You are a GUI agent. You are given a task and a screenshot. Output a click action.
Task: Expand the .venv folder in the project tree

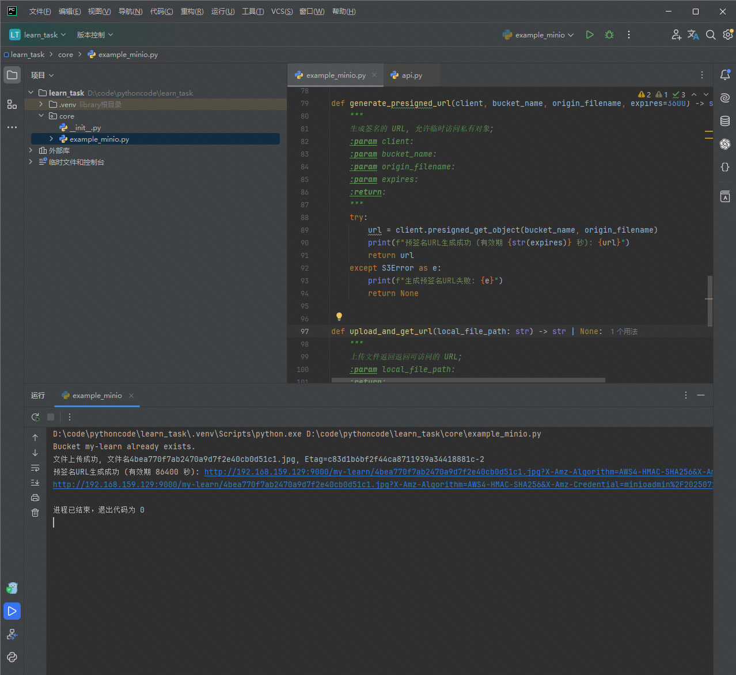click(x=41, y=104)
